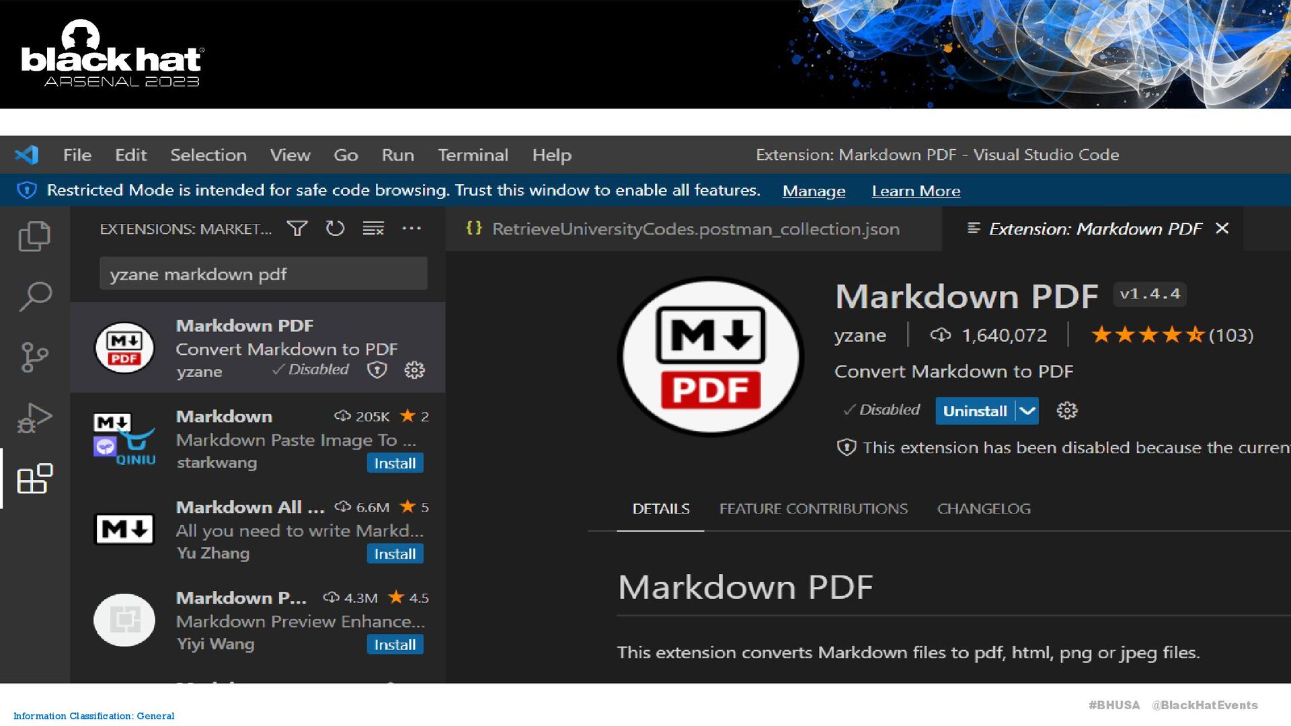Image resolution: width=1291 pixels, height=726 pixels.
Task: Open the Search view in activity bar
Action: (x=35, y=296)
